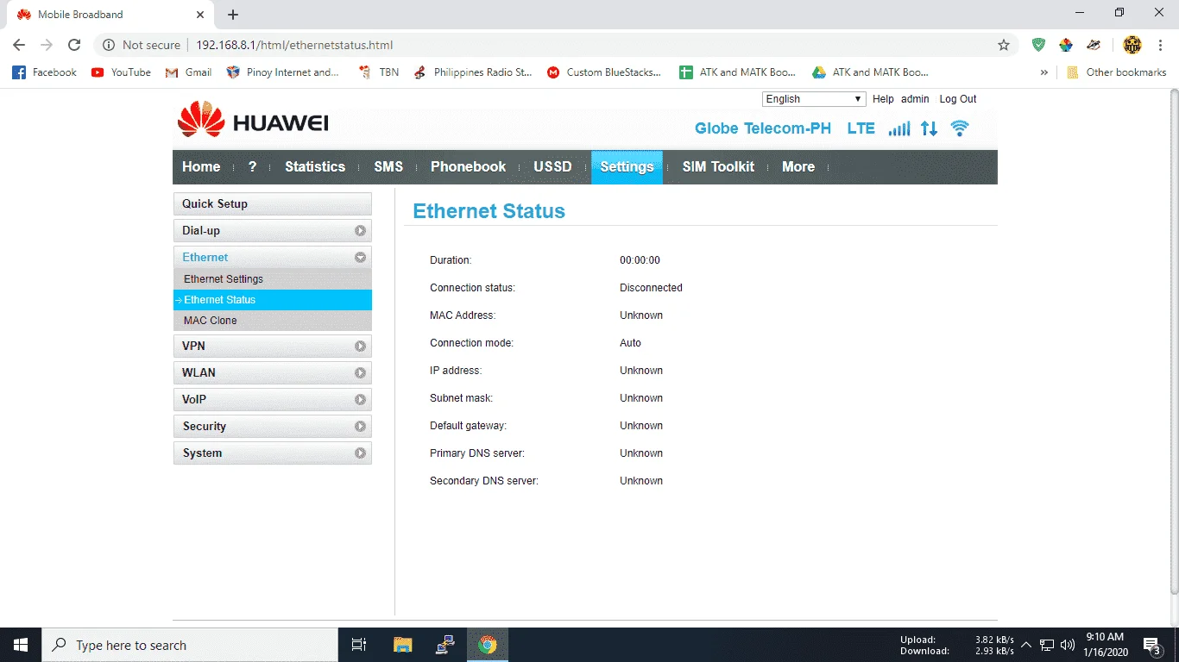Open Chrome icon on taskbar
This screenshot has height=662, width=1179.
(488, 645)
